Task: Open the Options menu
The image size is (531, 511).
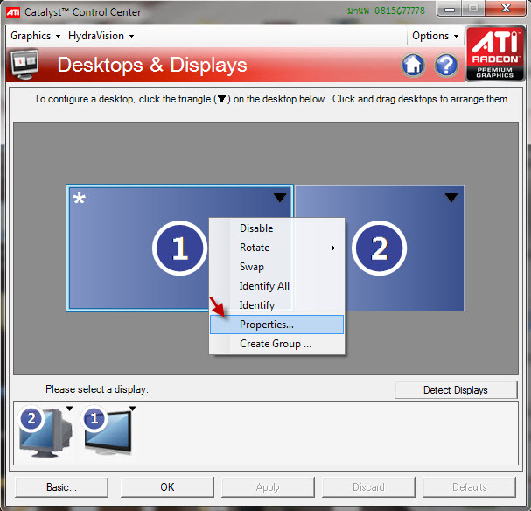Action: pos(435,36)
